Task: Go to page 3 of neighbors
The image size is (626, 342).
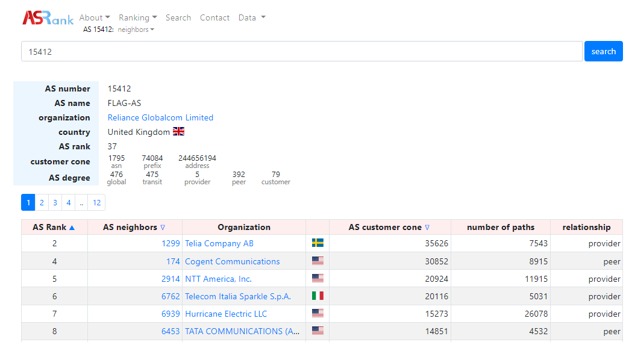Action: coord(55,202)
